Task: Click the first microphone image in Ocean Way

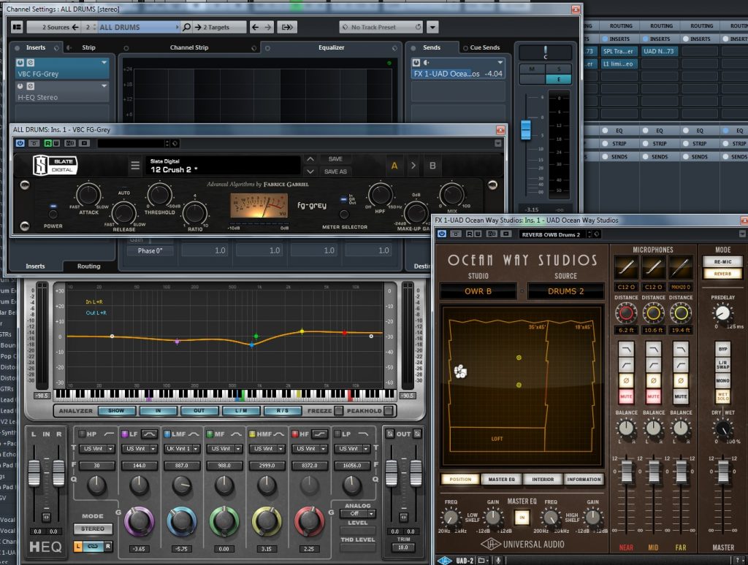Action: click(626, 267)
